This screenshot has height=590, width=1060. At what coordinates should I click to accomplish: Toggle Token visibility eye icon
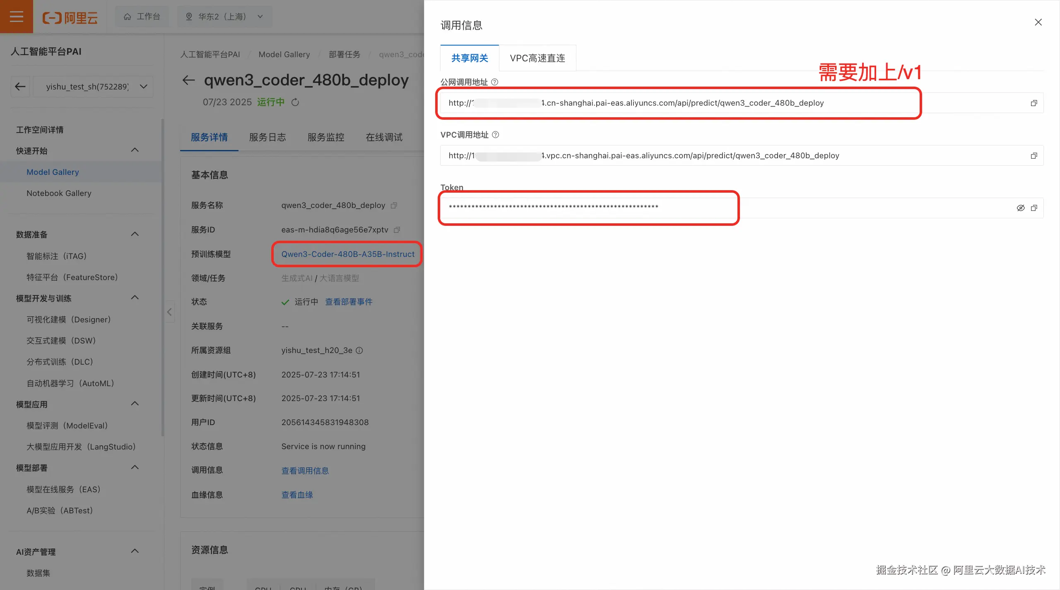click(x=1021, y=208)
